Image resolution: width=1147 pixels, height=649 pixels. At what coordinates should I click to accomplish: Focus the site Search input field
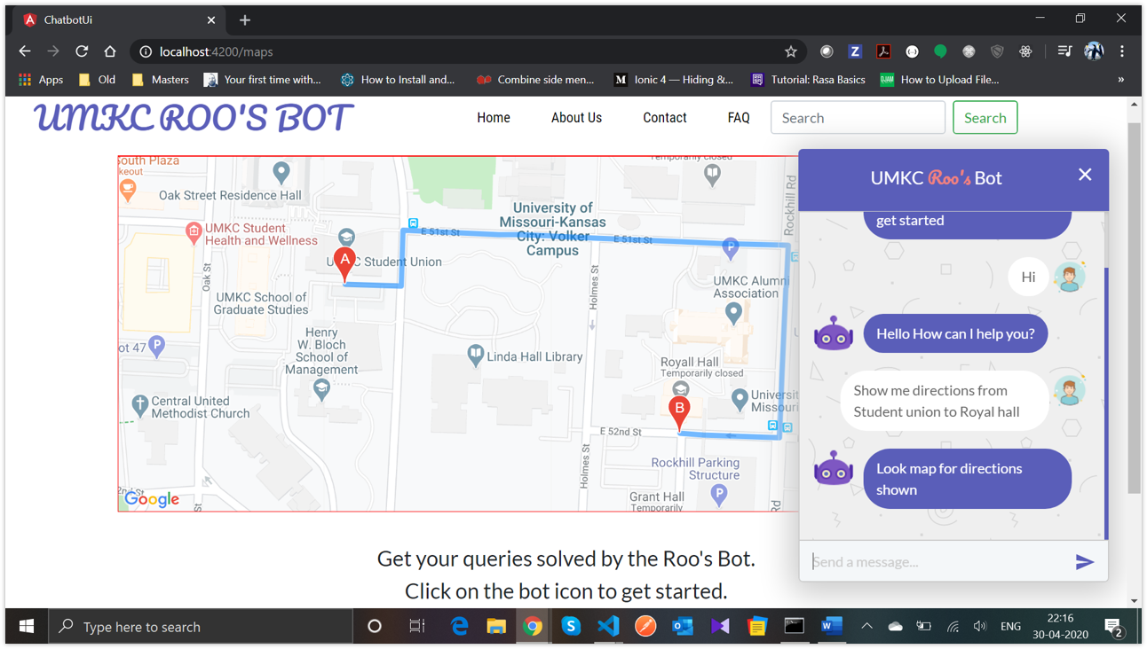(858, 118)
